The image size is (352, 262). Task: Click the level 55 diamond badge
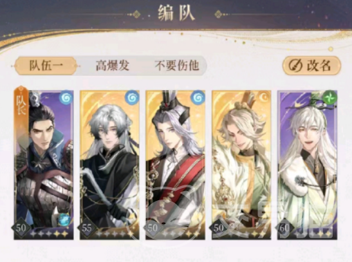click(87, 228)
